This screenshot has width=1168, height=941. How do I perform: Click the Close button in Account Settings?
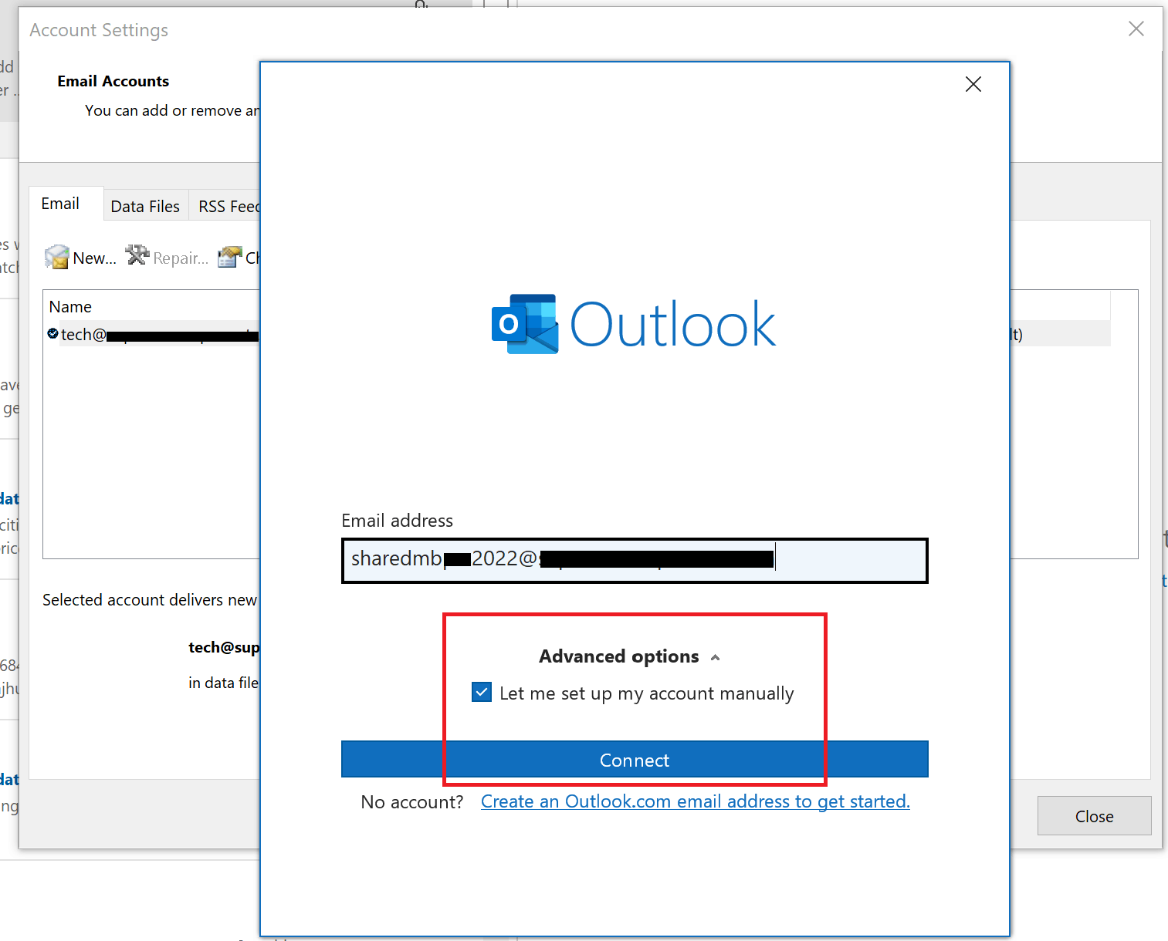[x=1093, y=815]
